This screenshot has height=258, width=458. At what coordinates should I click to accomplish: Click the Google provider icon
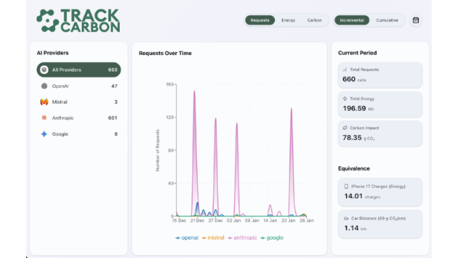click(x=44, y=134)
